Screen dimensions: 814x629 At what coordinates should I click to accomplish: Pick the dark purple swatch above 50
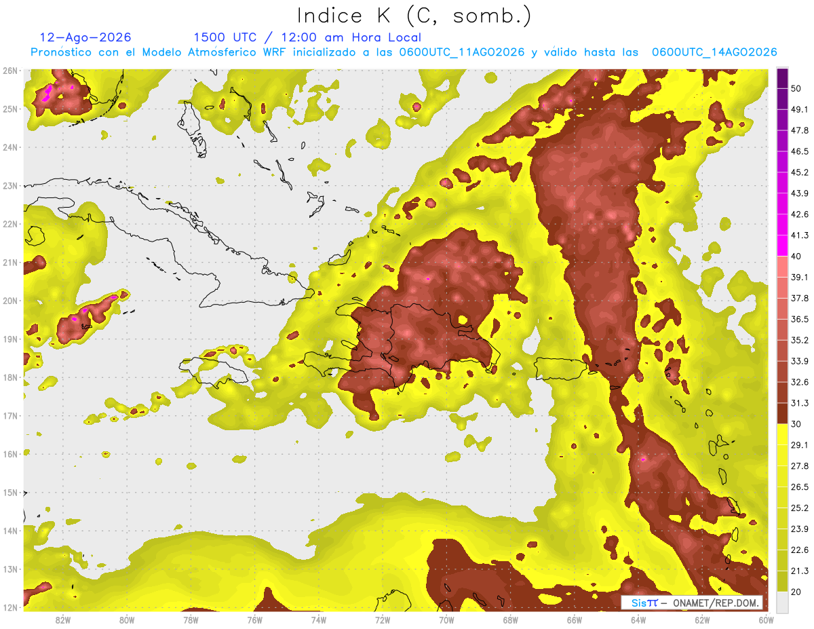(x=782, y=77)
